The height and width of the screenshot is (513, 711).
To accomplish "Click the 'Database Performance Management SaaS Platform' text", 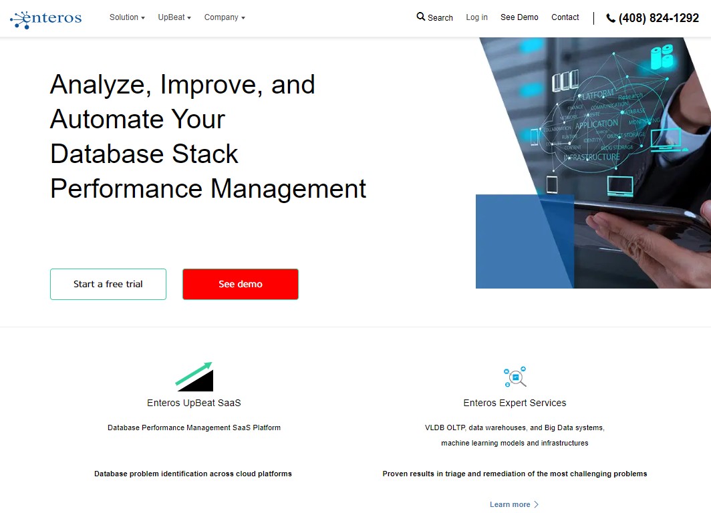I will (194, 427).
